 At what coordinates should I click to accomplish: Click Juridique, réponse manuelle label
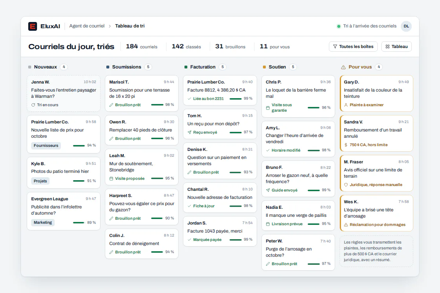[376, 185]
